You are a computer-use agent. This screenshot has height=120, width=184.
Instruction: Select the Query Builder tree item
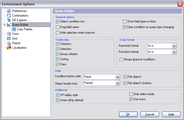click(20, 25)
